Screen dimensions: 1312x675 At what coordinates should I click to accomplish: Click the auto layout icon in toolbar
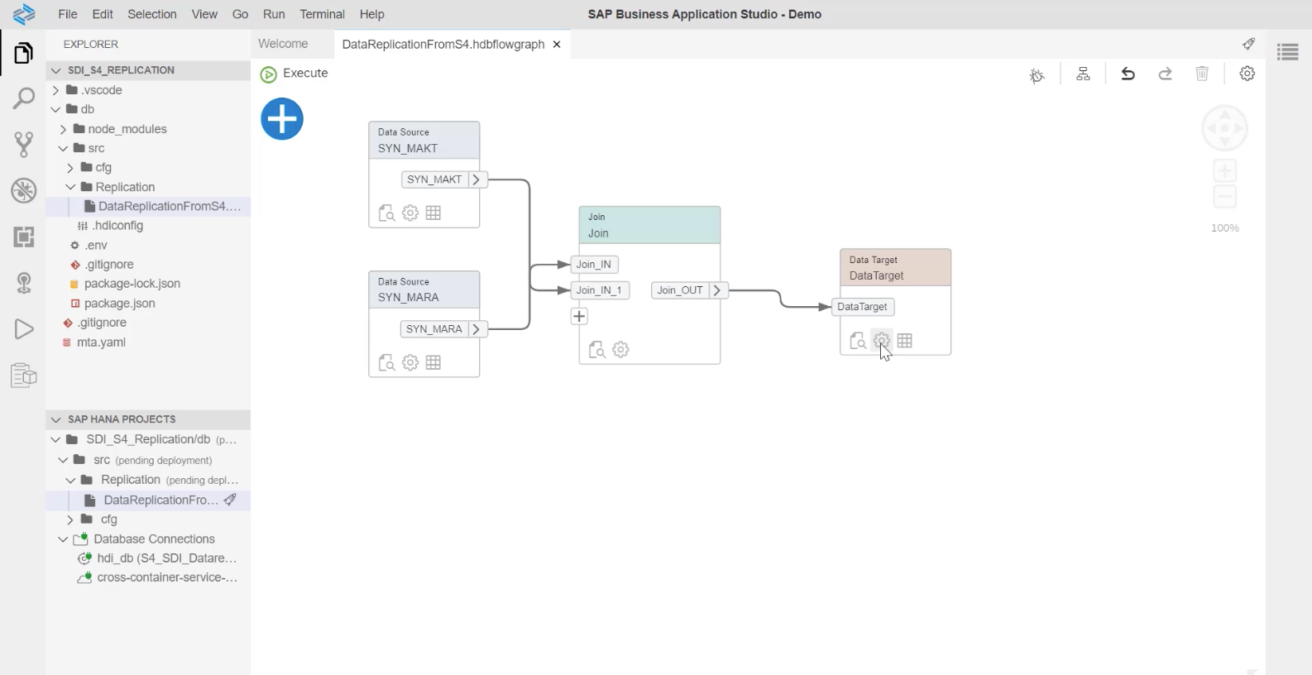[1083, 74]
